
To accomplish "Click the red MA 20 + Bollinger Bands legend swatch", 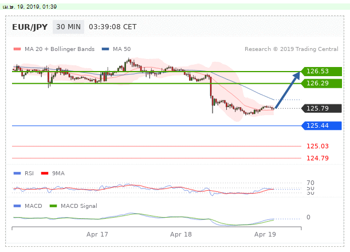I will point(17,49).
